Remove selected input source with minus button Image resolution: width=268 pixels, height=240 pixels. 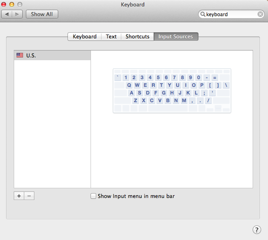(x=29, y=196)
